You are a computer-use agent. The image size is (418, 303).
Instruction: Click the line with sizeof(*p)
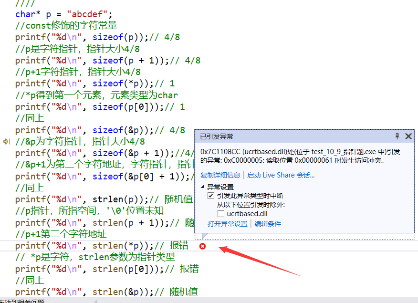click(95, 84)
